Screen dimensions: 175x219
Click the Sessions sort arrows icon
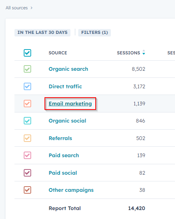click(144, 53)
